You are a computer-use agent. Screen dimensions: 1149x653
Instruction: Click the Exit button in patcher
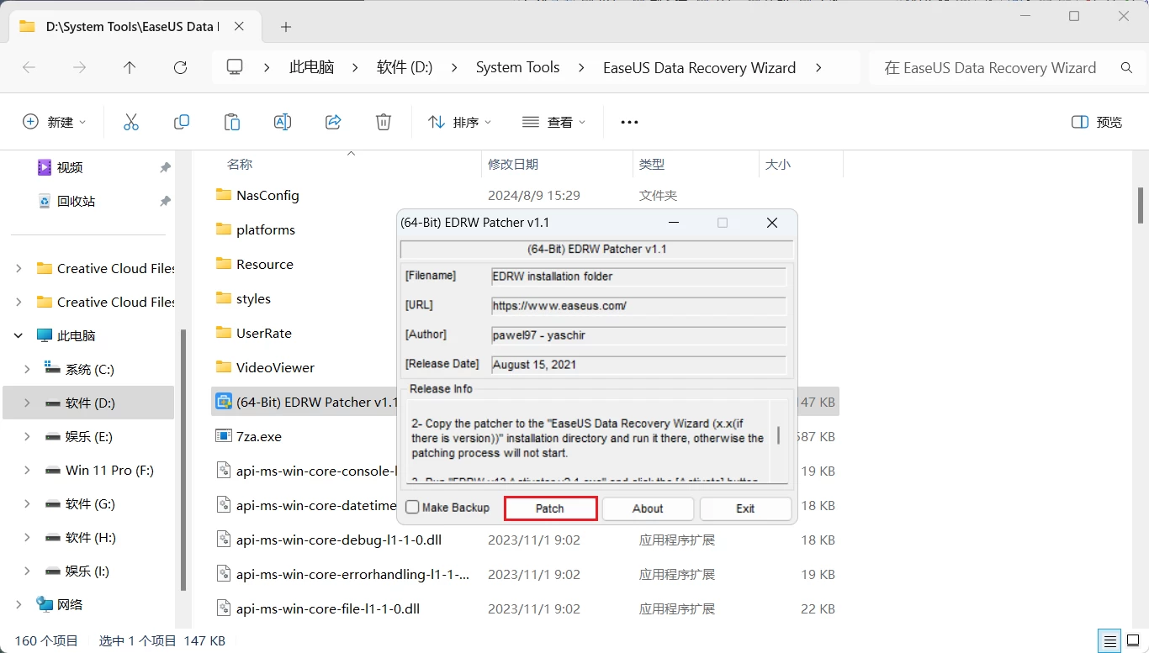[745, 508]
